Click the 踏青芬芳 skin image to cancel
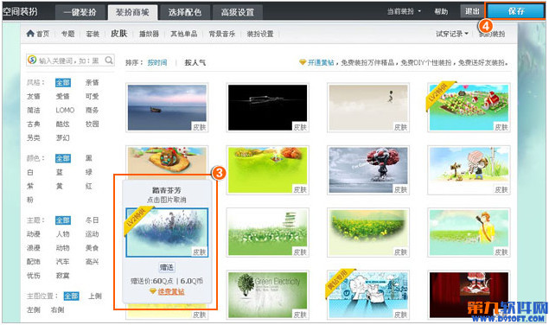The image size is (549, 325). 167,233
